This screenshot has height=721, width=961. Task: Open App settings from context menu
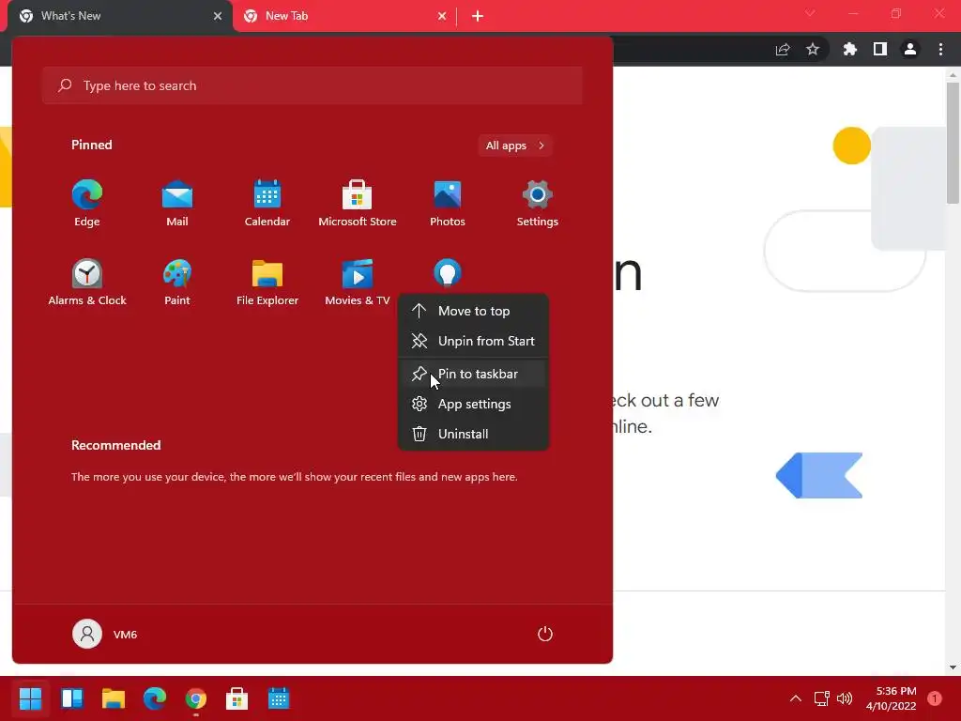(x=473, y=404)
